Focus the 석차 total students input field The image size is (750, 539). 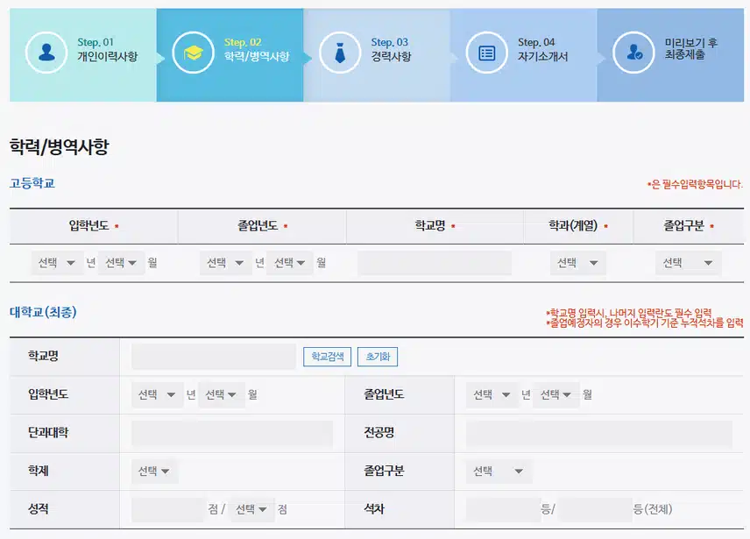pyautogui.click(x=595, y=510)
